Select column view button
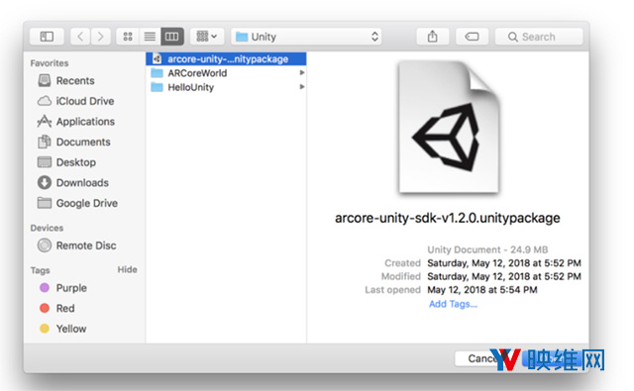The height and width of the screenshot is (391, 634). click(x=172, y=37)
